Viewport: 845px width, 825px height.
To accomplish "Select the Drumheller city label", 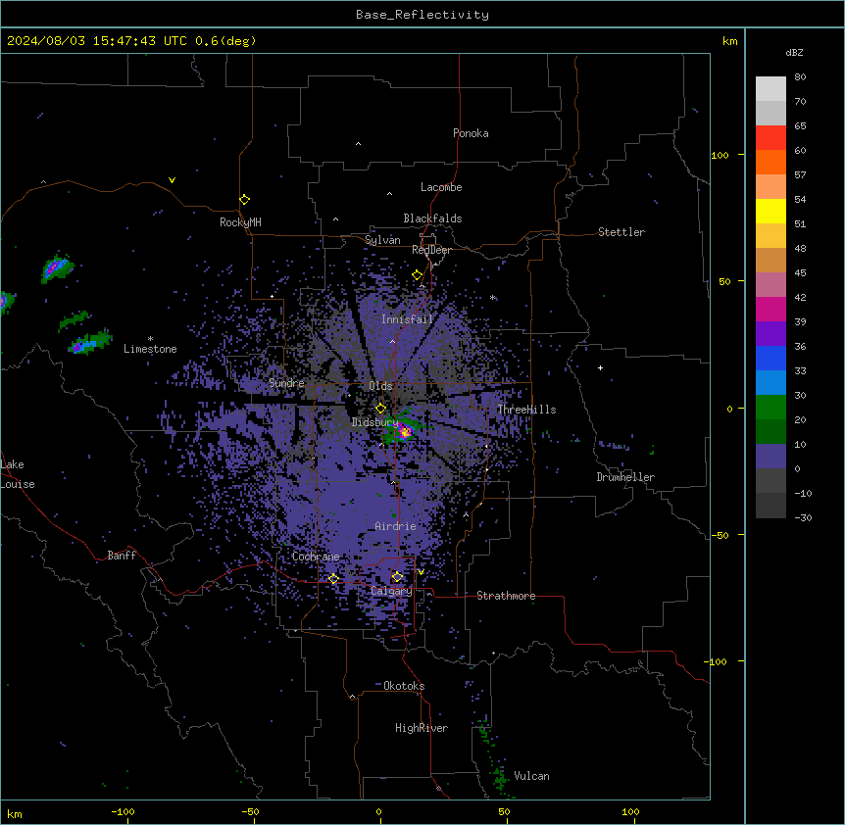I will 625,477.
